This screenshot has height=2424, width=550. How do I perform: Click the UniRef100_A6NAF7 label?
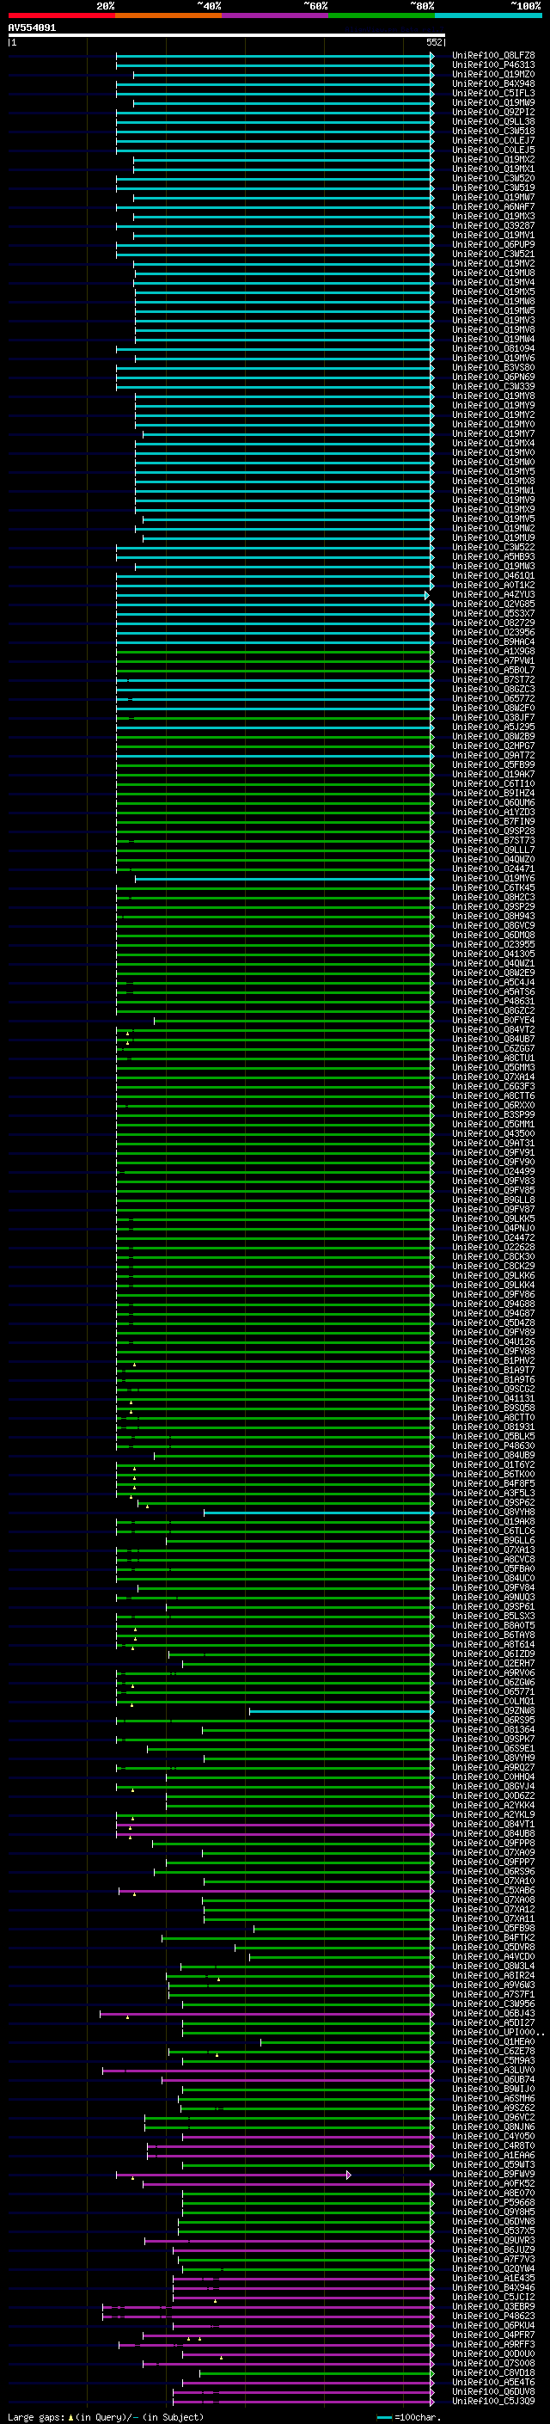493,207
